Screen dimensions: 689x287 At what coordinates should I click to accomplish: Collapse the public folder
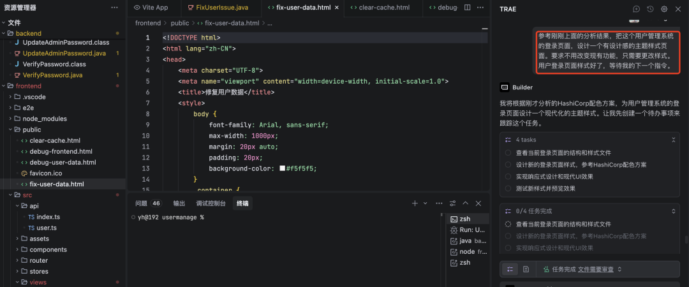pyautogui.click(x=11, y=129)
